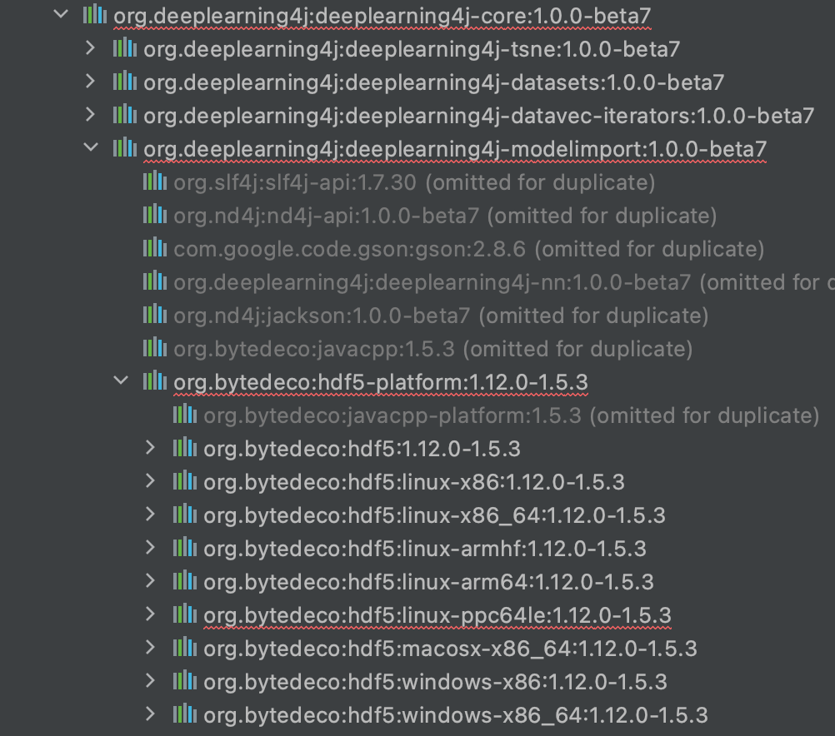
Task: Expand the deeplearning4j-datasets dependency
Action: (x=90, y=82)
